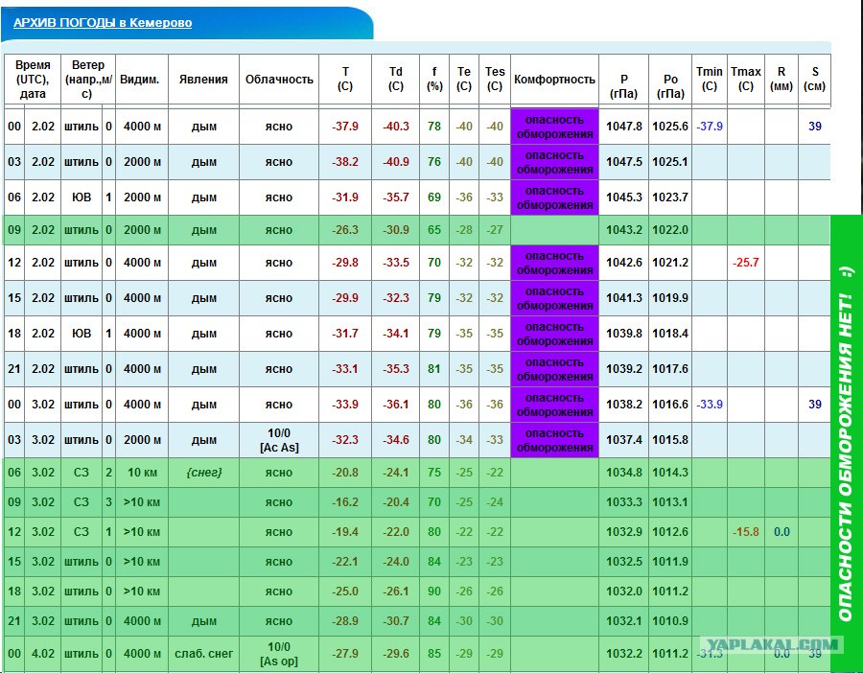Image resolution: width=863 pixels, height=673 pixels.
Task: Click temperature value -32.3
Action: click(345, 440)
